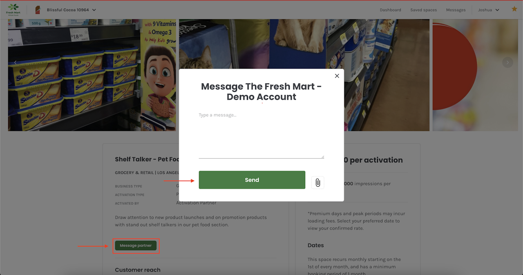
Task: Click the Message partner button
Action: (136, 246)
